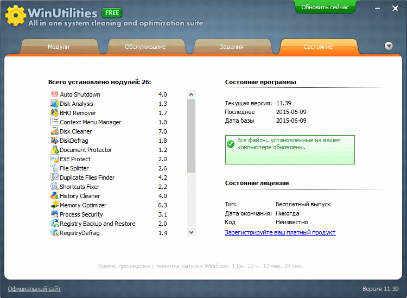Click the green checkmark status icon

tap(231, 143)
